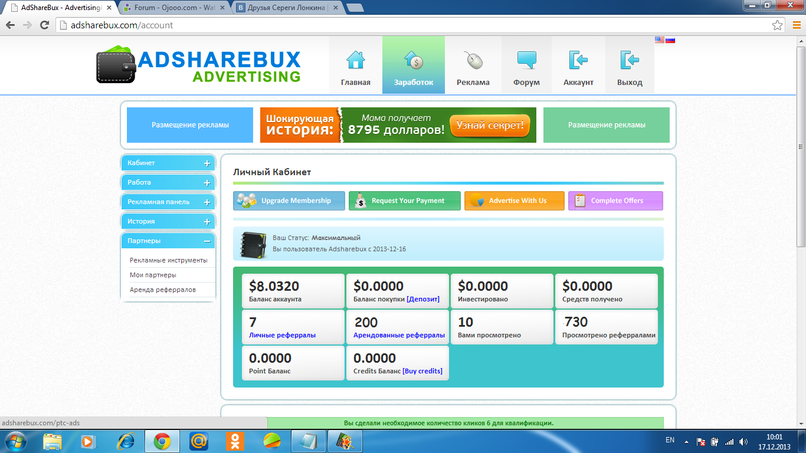The height and width of the screenshot is (453, 806).
Task: Click the Complete Offers button
Action: pyautogui.click(x=615, y=201)
